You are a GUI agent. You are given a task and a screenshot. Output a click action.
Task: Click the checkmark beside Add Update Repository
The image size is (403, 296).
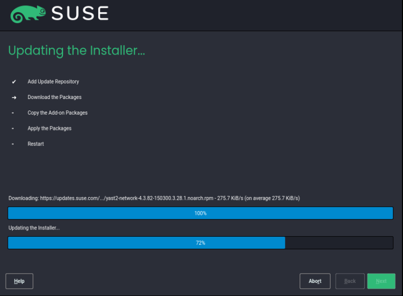pyautogui.click(x=14, y=82)
